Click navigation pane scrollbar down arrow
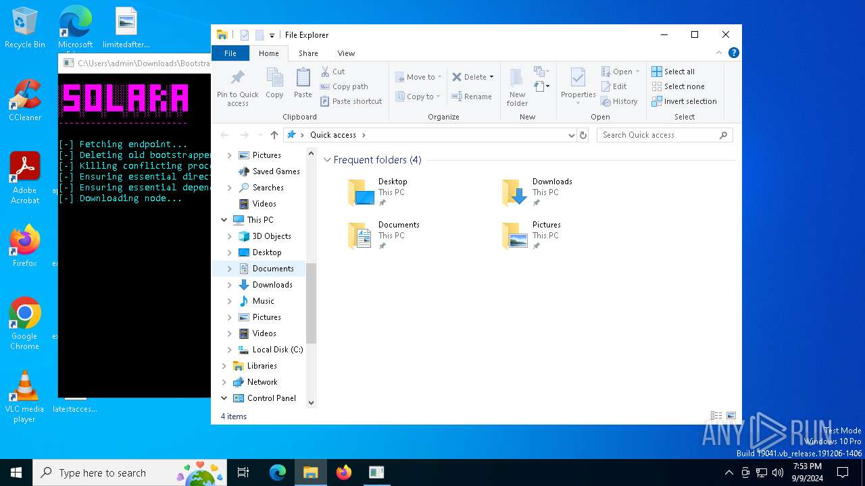Image resolution: width=865 pixels, height=486 pixels. coord(311,403)
